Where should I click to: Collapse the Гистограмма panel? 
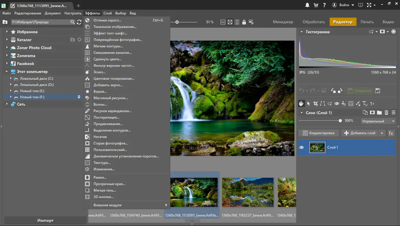click(x=301, y=32)
